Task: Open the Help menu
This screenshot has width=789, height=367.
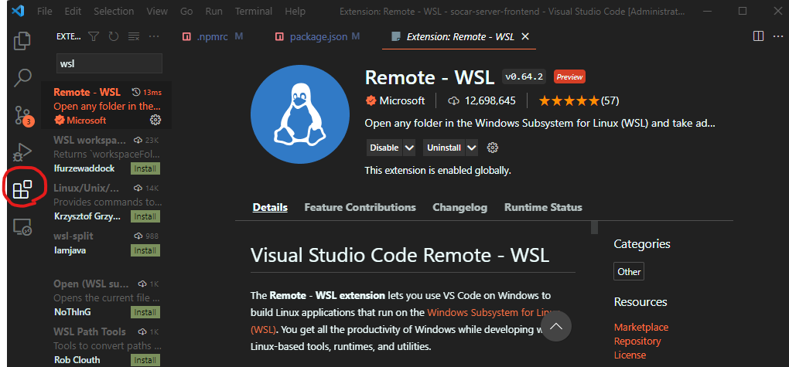Action: (x=295, y=11)
